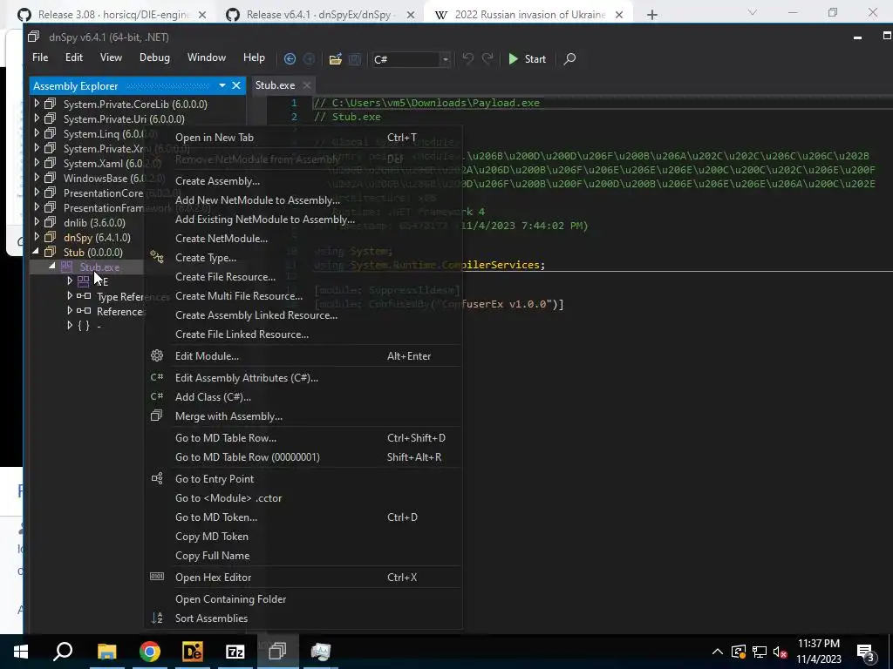893x669 pixels.
Task: Collapse the Stub (0.0.0.0) assembly node
Action: pyautogui.click(x=37, y=252)
